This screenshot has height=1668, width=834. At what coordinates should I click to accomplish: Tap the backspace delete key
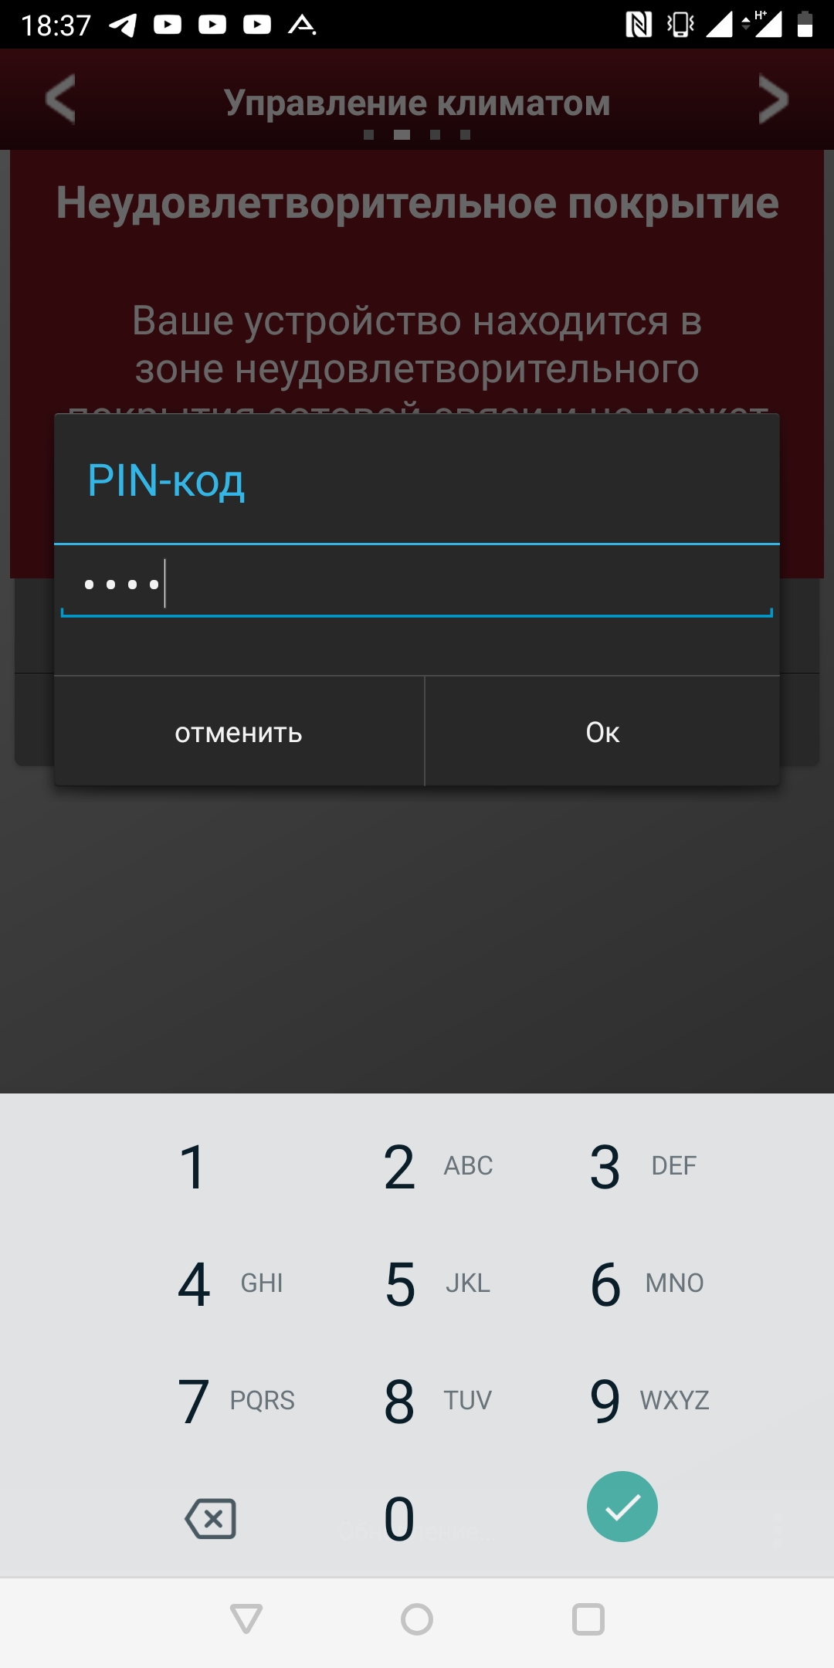click(x=211, y=1519)
